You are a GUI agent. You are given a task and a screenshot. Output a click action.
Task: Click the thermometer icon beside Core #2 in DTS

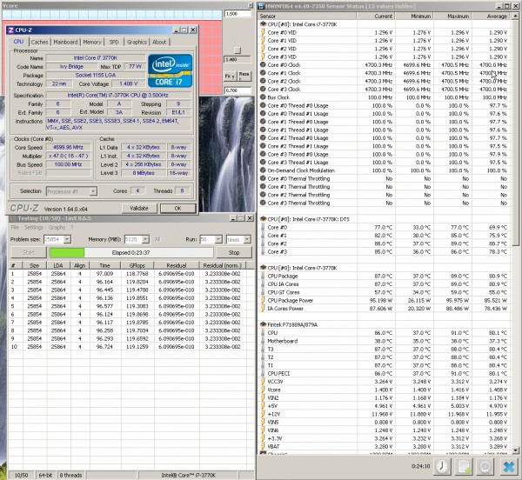tap(263, 243)
